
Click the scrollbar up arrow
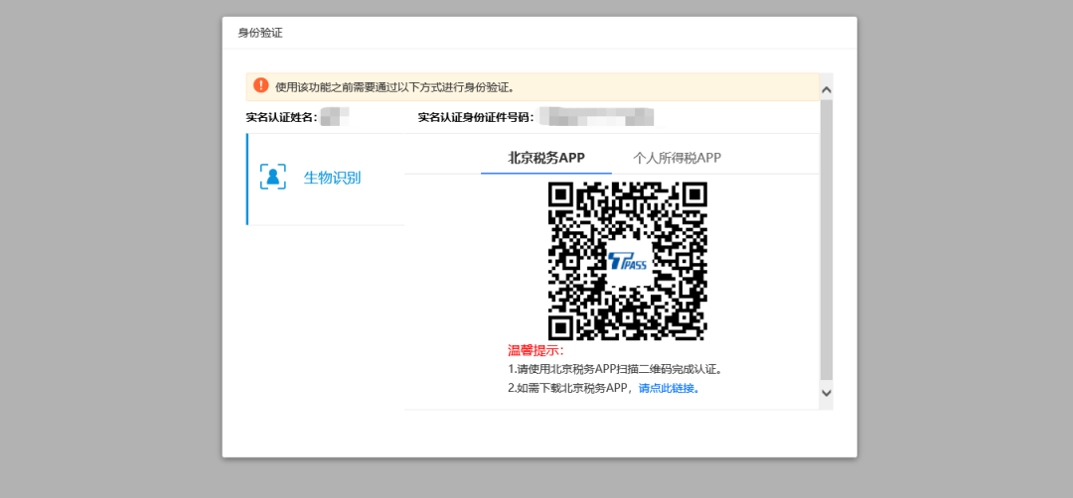point(826,90)
